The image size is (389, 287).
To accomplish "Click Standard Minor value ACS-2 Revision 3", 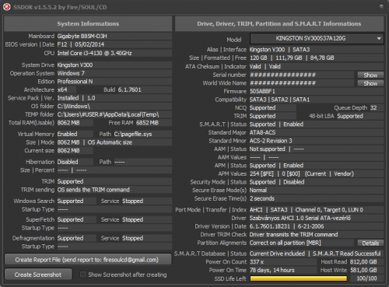I will tap(271, 141).
